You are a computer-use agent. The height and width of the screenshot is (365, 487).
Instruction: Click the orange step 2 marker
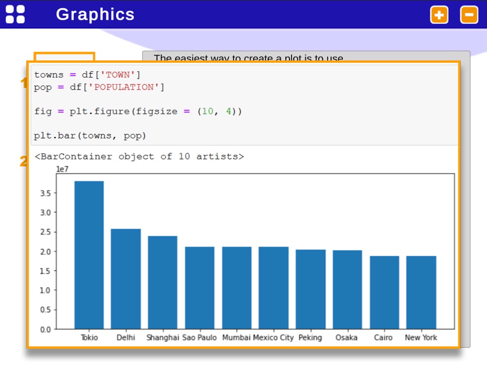[23, 161]
